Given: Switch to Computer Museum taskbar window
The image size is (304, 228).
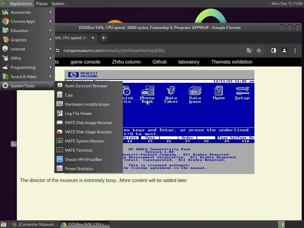Looking at the screenshot, I should pos(35,224).
